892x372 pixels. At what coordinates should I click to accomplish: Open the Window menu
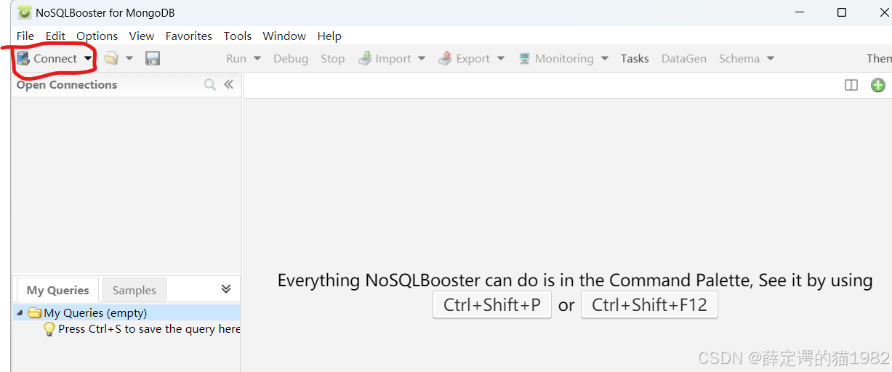[x=284, y=36]
